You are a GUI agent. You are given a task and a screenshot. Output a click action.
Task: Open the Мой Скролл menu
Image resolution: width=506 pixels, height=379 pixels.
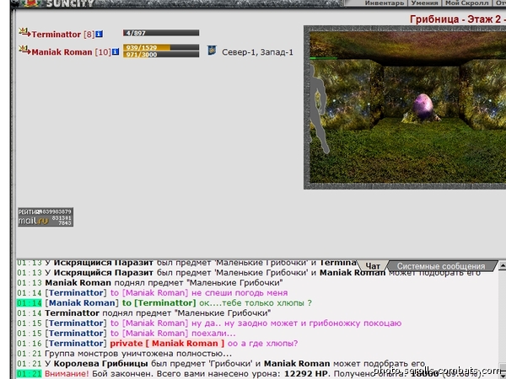pyautogui.click(x=466, y=3)
